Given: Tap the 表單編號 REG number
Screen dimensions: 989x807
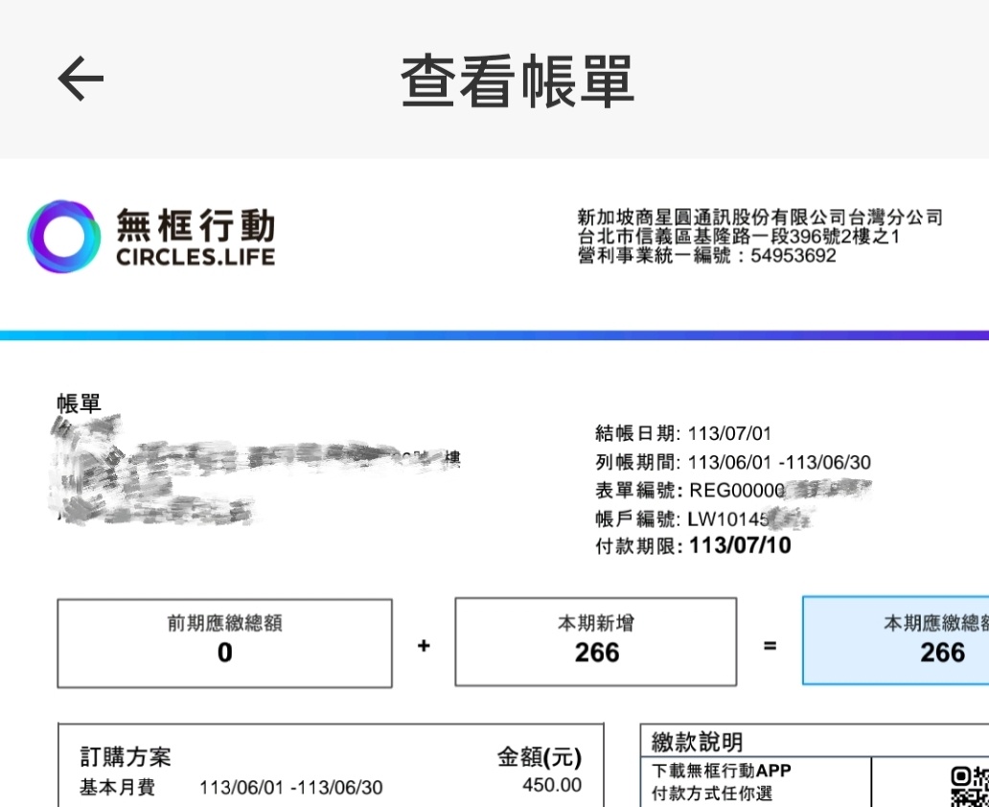Looking at the screenshot, I should tap(733, 492).
